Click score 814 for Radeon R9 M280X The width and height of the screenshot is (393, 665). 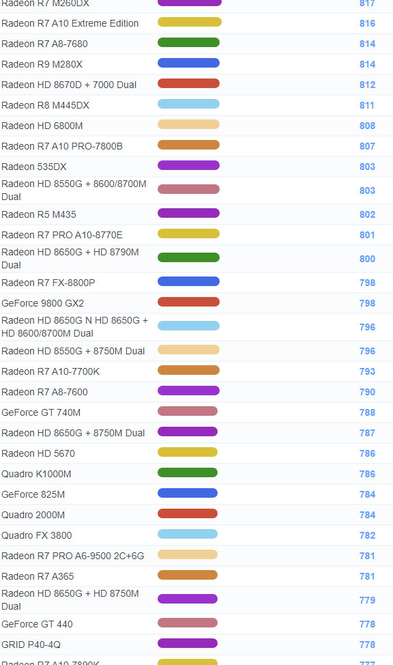(367, 64)
